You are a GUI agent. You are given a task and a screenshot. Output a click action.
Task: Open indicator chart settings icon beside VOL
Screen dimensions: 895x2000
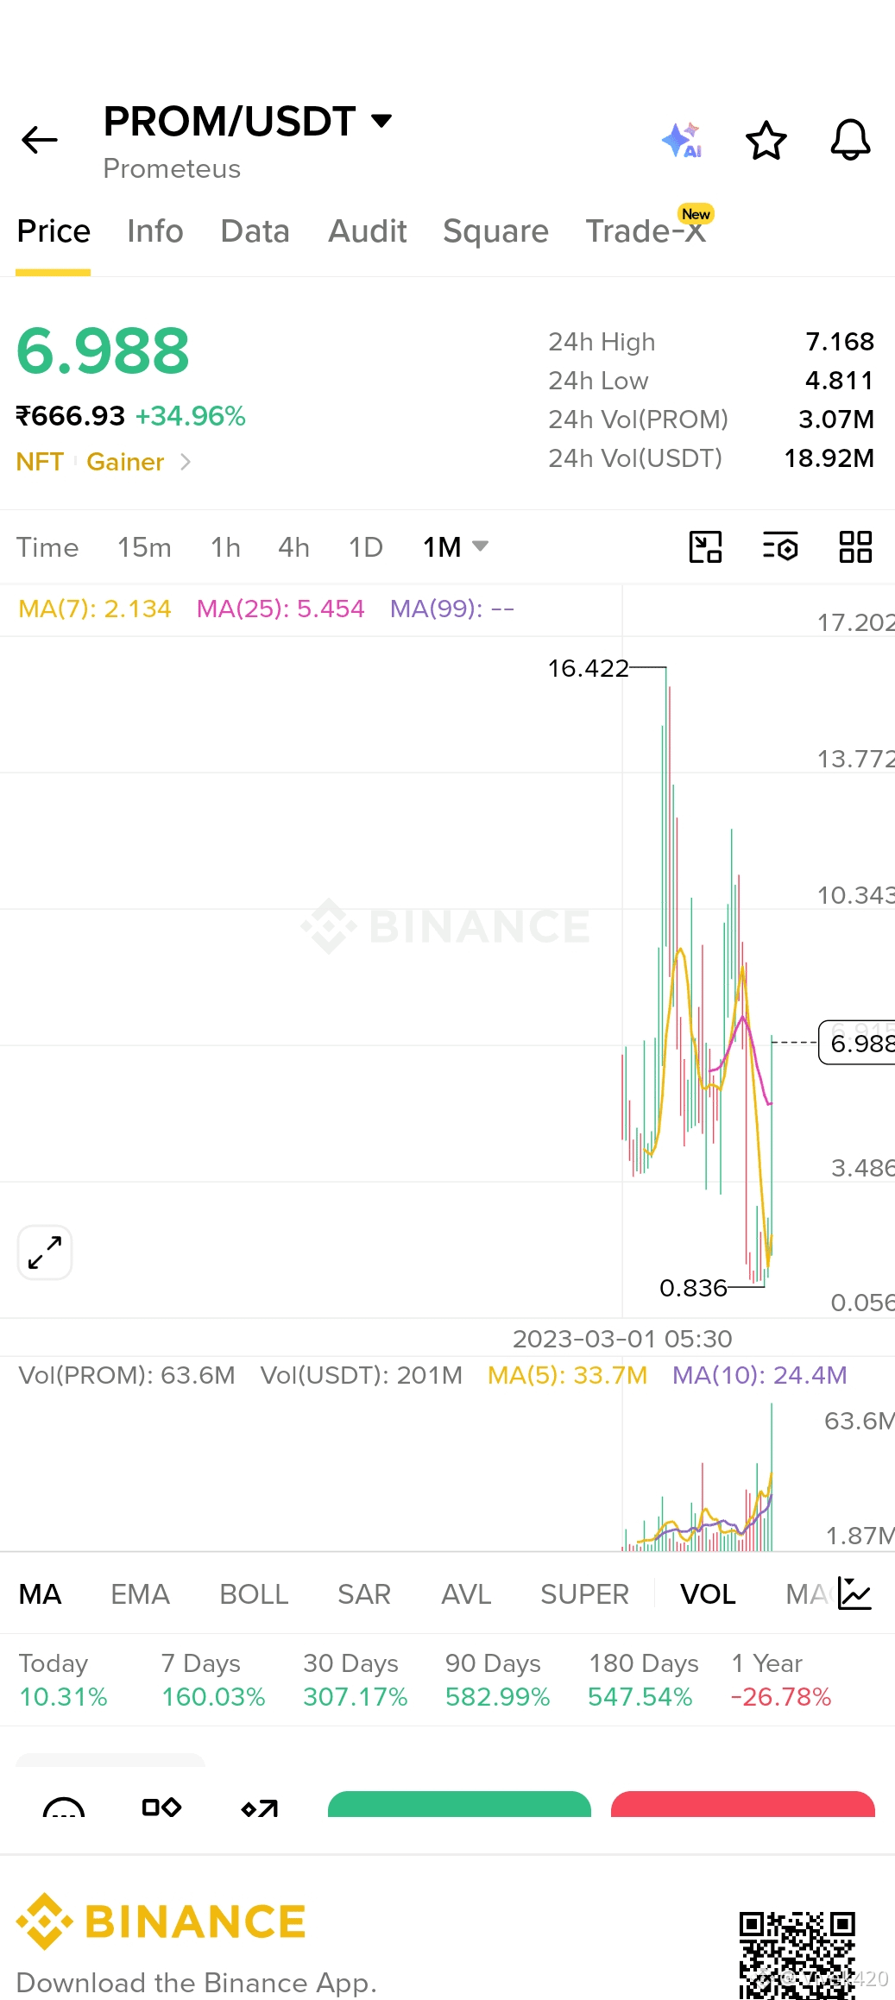(x=854, y=1594)
